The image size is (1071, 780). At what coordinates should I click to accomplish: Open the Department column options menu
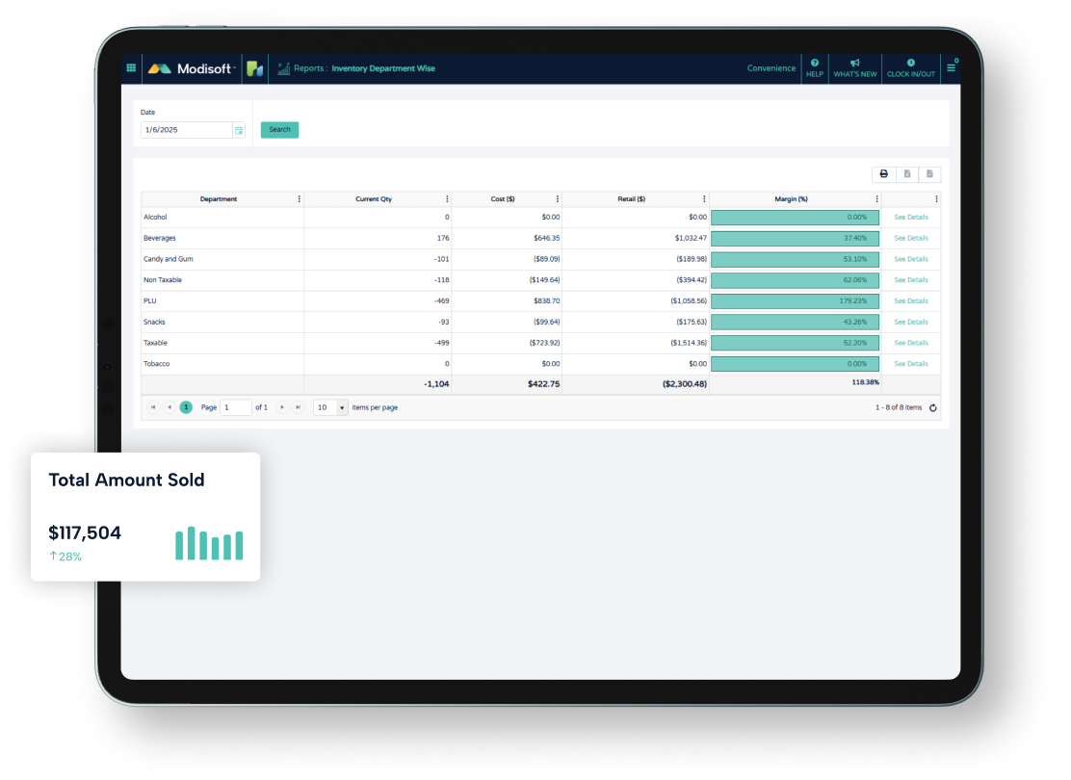coord(300,199)
